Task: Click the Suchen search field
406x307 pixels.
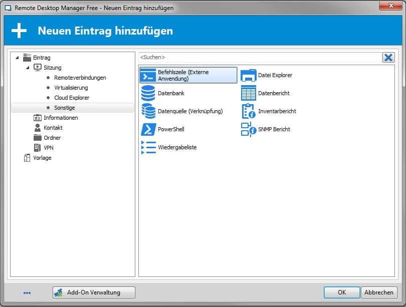Action: pyautogui.click(x=260, y=58)
